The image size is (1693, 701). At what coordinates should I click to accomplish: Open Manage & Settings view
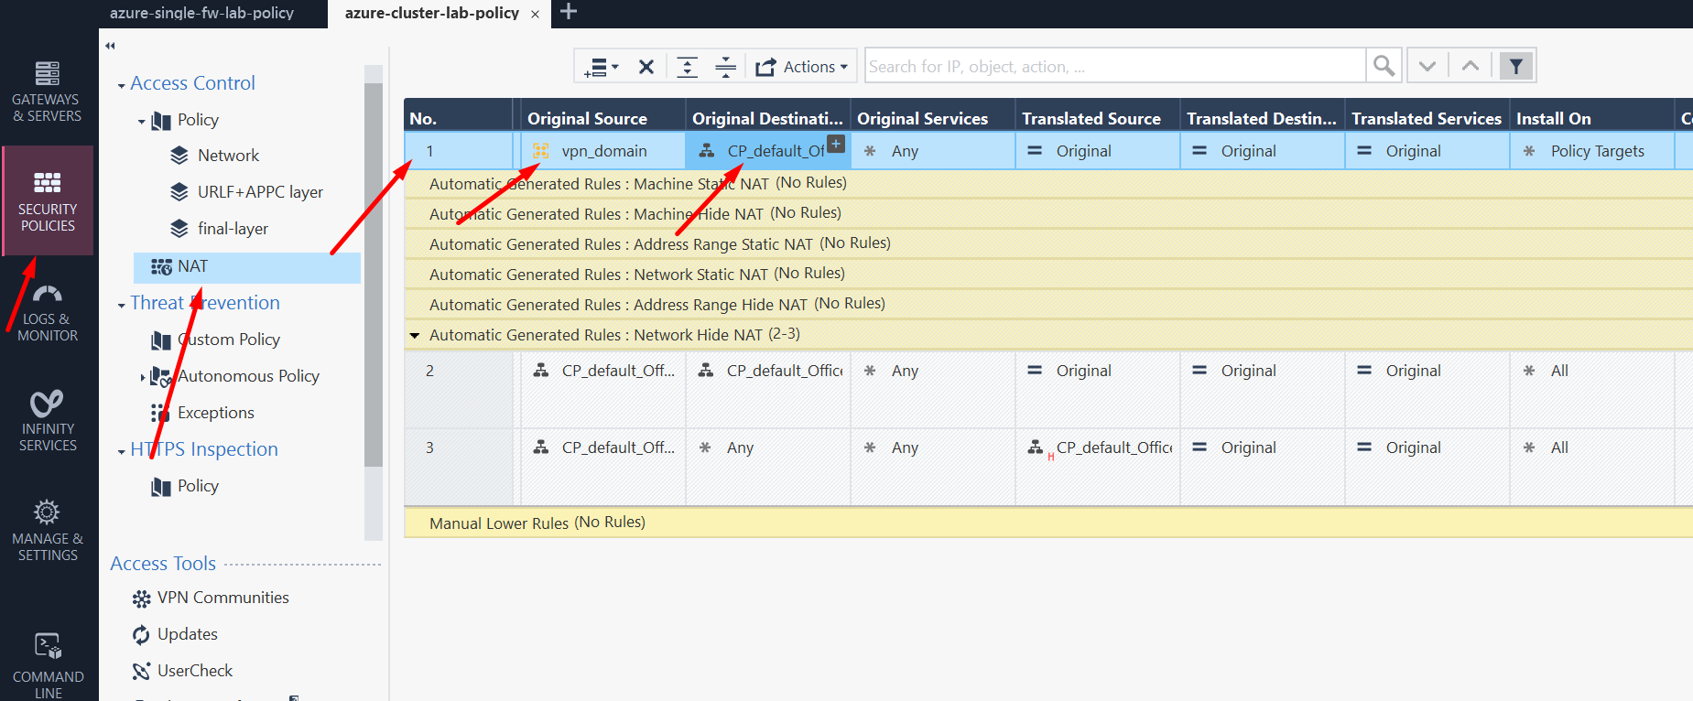point(47,532)
